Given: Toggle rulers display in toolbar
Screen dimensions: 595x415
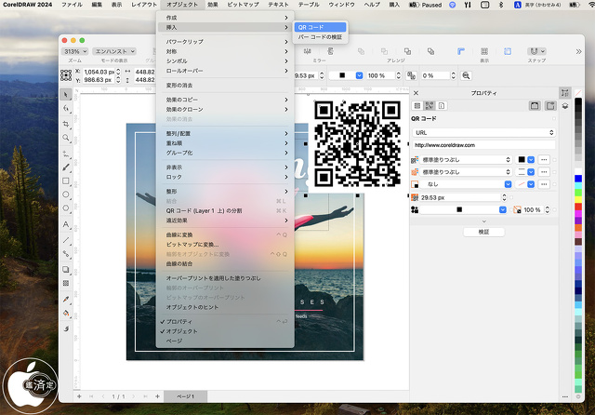Looking at the screenshot, I should (461, 51).
